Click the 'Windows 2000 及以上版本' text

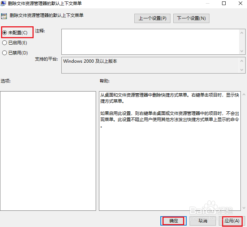(x=90, y=61)
